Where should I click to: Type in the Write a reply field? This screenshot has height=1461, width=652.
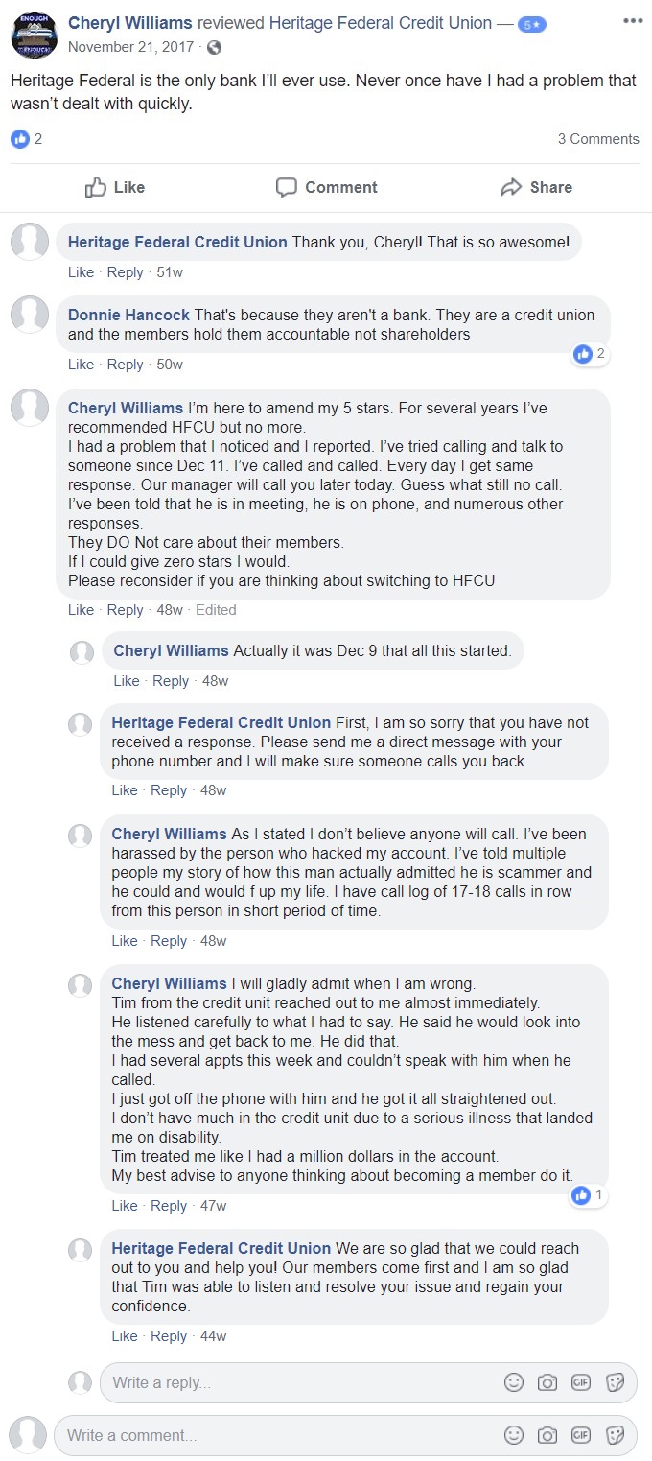pos(297,1382)
